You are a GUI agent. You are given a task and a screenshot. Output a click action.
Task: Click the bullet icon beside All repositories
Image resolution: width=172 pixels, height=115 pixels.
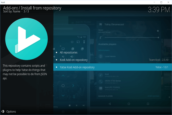56,53
